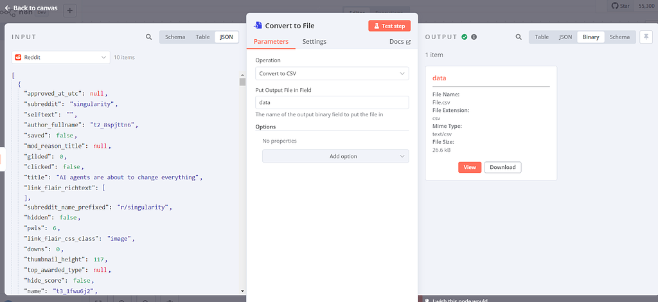Viewport: 658px width, 302px height.
Task: Switch input view to Schema
Action: pos(175,37)
